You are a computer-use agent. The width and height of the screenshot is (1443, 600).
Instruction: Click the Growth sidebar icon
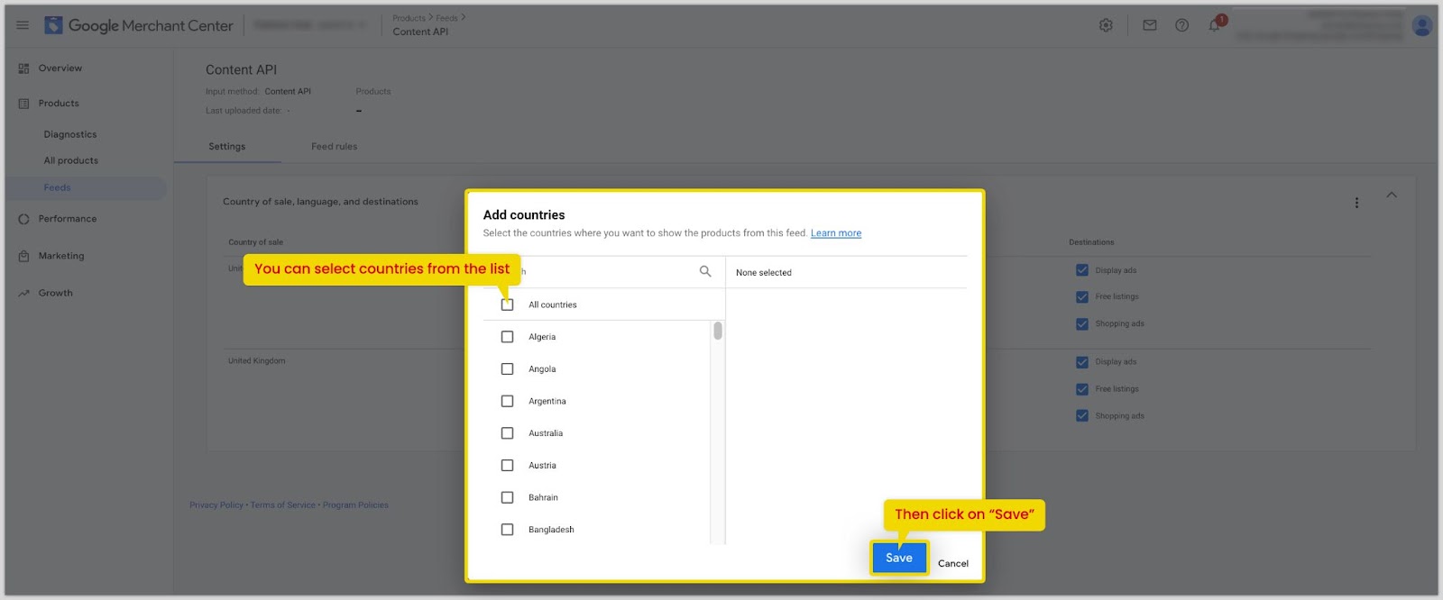tap(23, 293)
